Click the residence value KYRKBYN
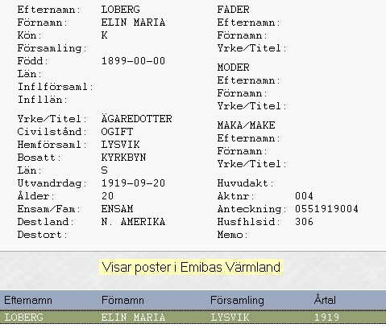This screenshot has width=386, height=328. 123,158
